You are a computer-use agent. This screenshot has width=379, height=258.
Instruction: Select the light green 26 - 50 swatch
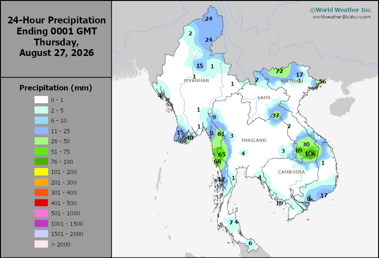click(x=41, y=141)
